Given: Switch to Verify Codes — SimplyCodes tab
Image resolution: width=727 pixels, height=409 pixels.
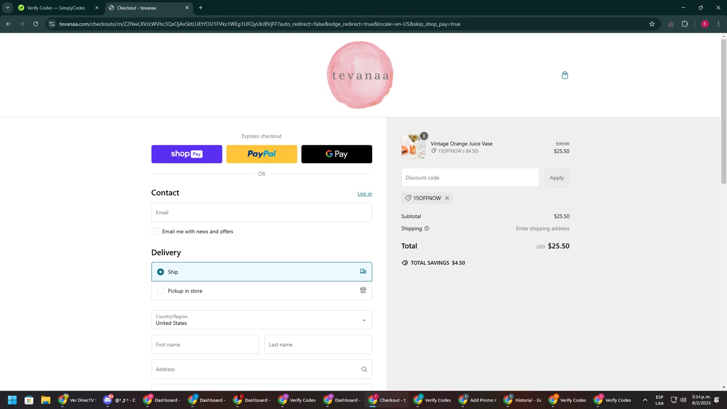Looking at the screenshot, I should click(56, 8).
